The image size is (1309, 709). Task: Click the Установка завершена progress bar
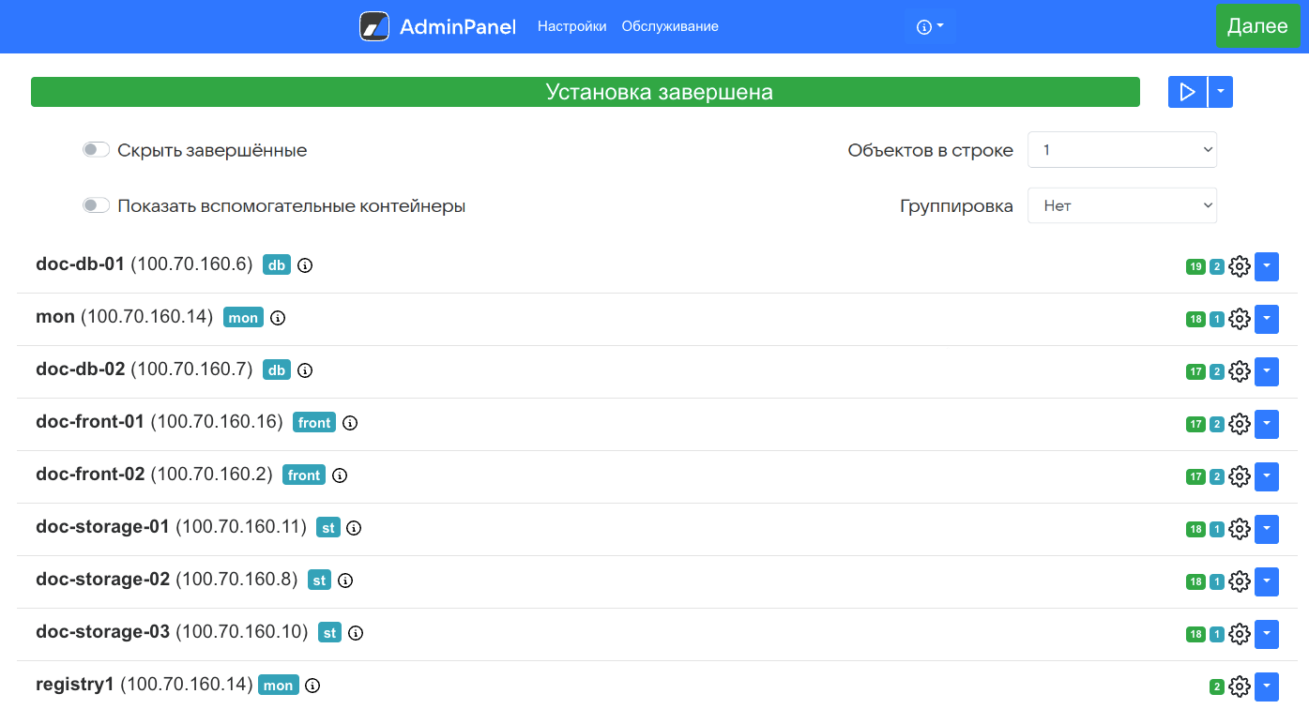pyautogui.click(x=585, y=92)
